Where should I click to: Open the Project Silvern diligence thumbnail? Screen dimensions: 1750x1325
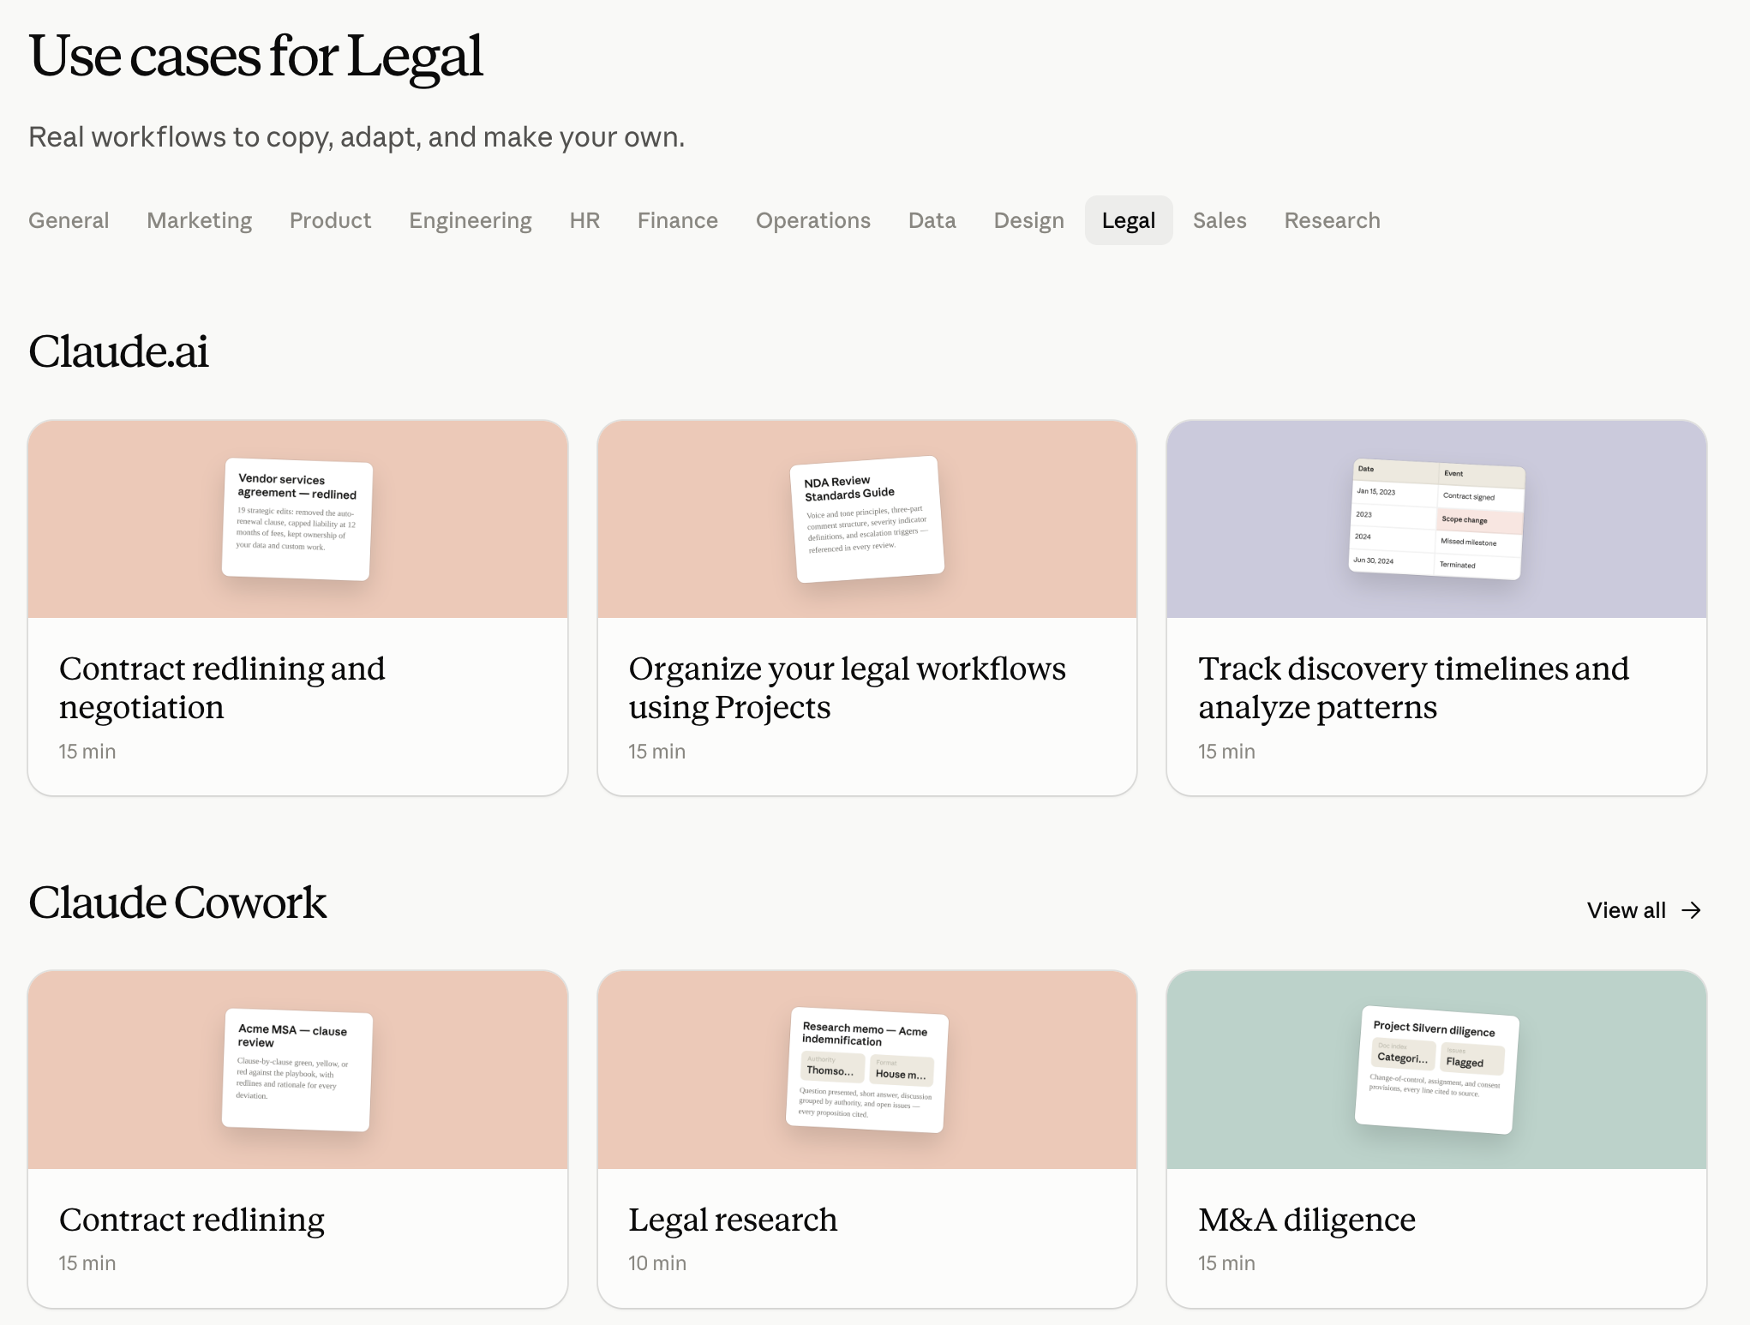click(x=1436, y=1070)
